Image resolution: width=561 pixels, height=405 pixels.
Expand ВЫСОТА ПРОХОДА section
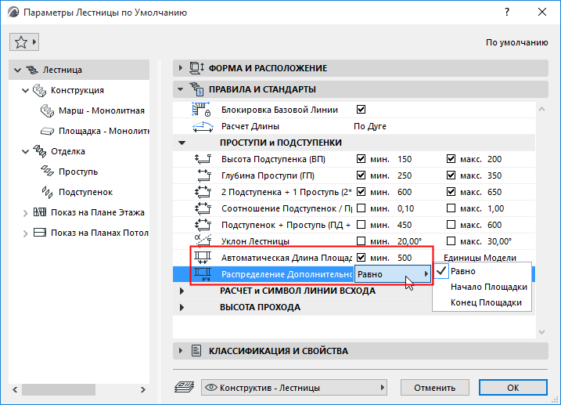tap(182, 307)
